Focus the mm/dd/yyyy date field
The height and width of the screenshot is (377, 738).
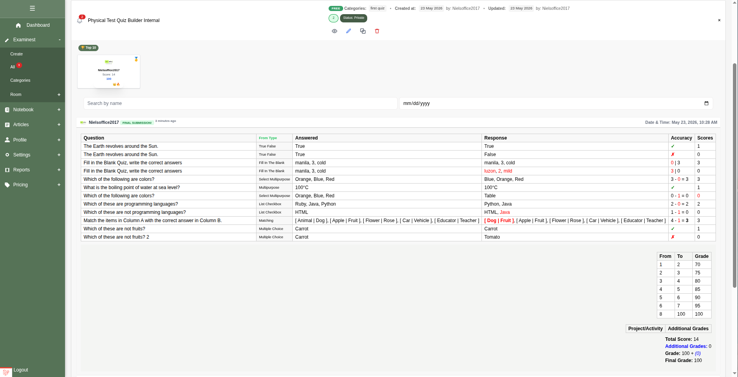pos(556,103)
